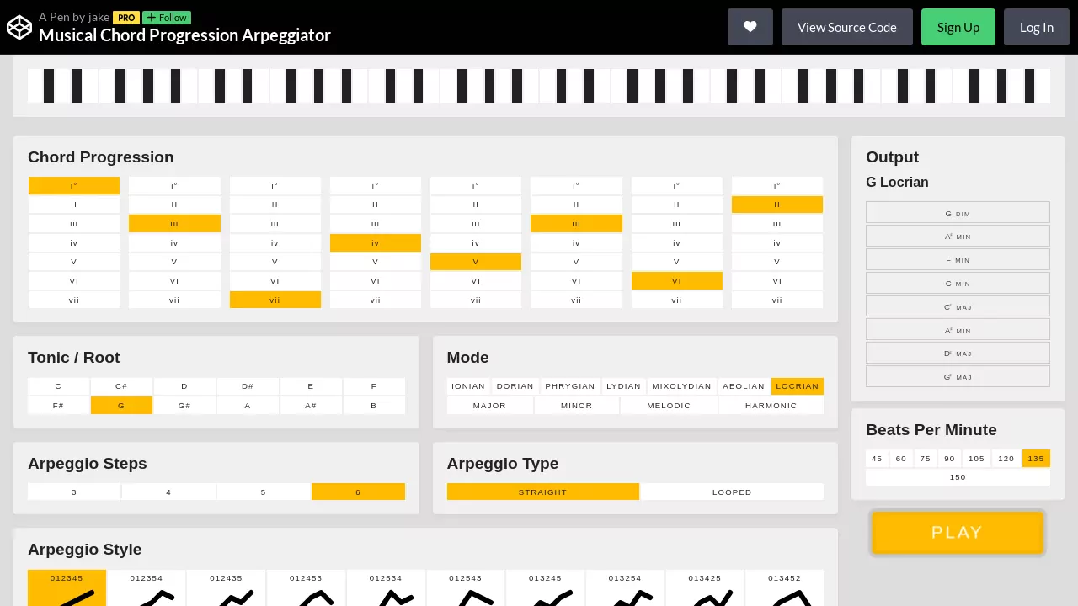1078x606 pixels.
Task: Select the highlighted G tonic
Action: [121, 406]
